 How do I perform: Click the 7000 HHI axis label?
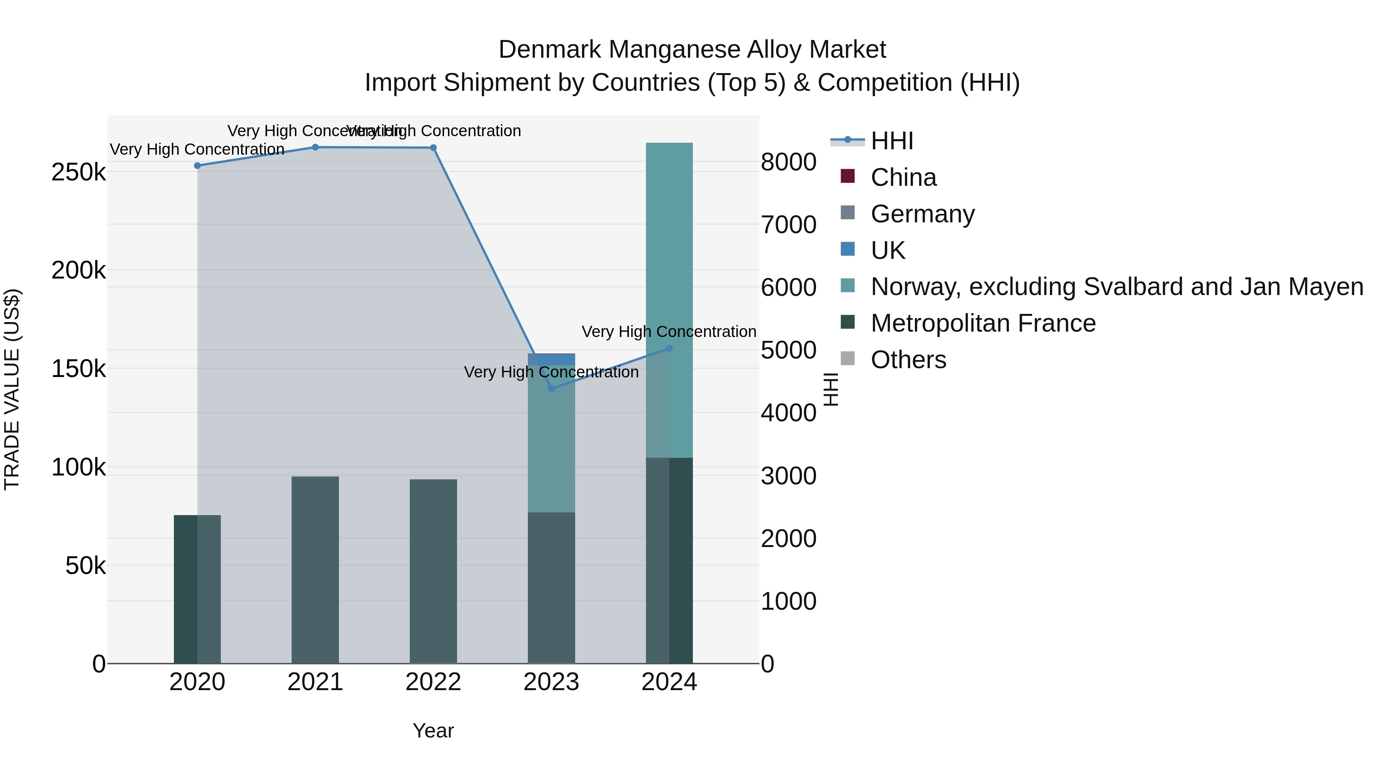tap(789, 225)
